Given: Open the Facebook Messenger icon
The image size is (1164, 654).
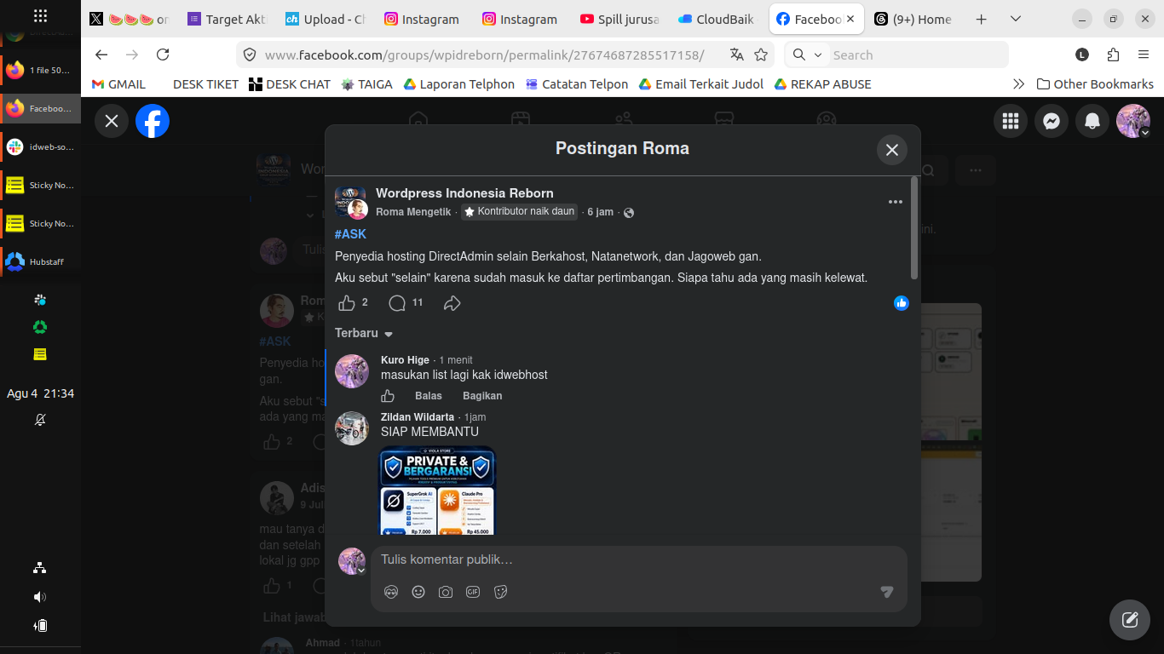Looking at the screenshot, I should click(x=1052, y=121).
